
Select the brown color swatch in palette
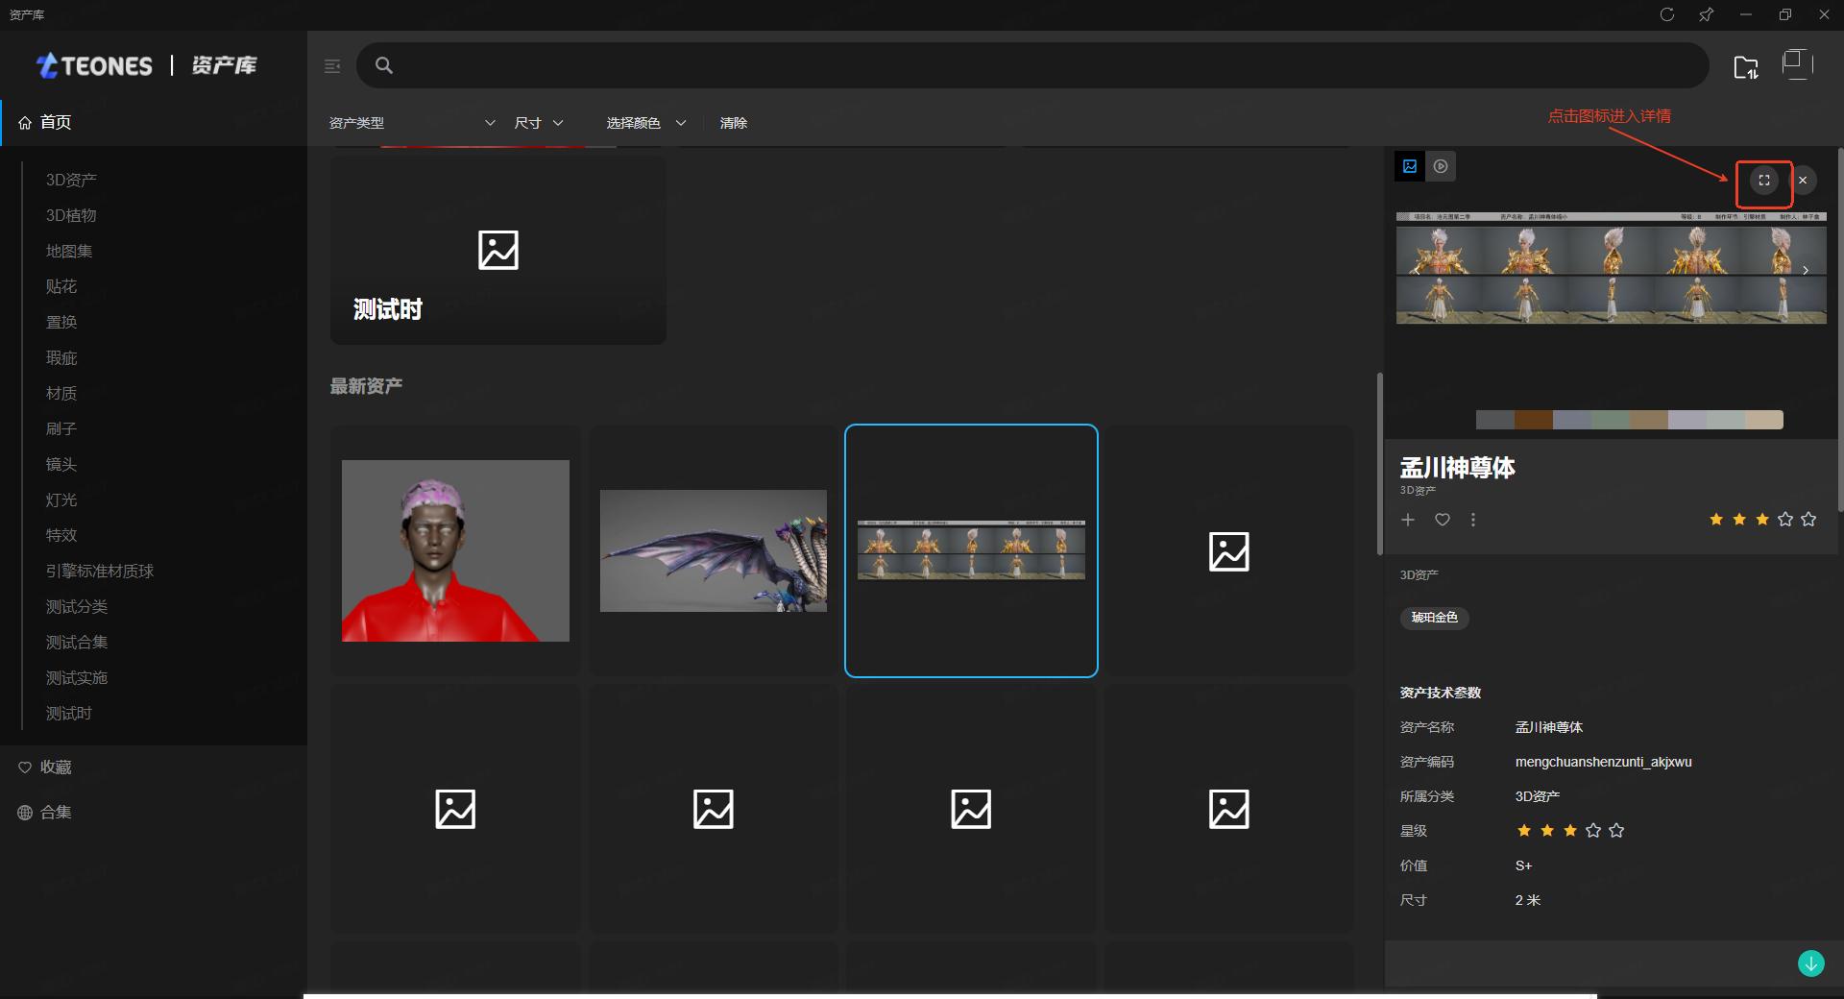1534,420
